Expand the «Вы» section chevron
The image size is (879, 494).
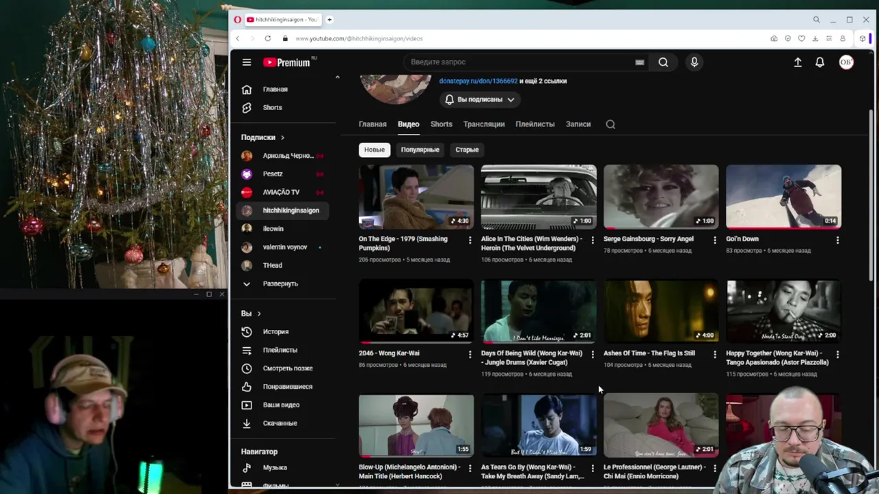[259, 314]
